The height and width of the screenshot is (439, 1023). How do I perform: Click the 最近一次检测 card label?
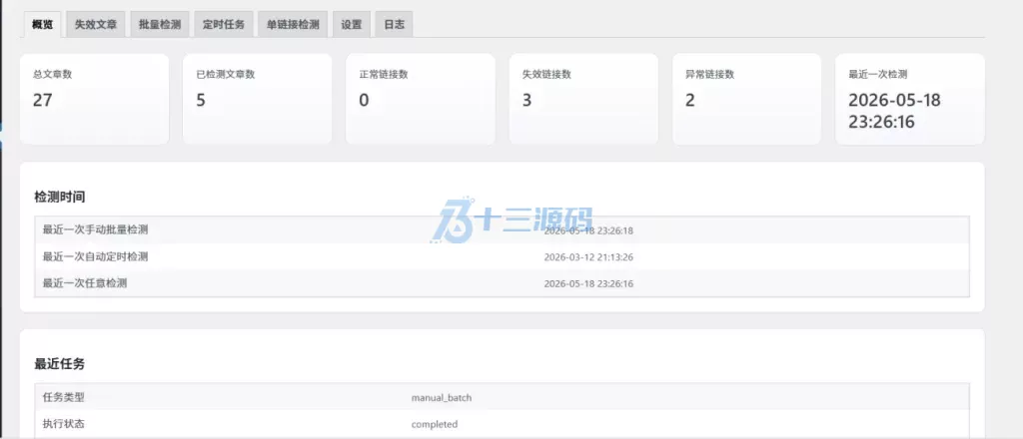coord(877,74)
